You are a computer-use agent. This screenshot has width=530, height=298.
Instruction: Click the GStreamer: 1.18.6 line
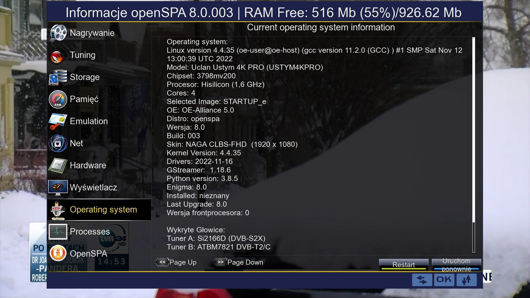pyautogui.click(x=199, y=170)
